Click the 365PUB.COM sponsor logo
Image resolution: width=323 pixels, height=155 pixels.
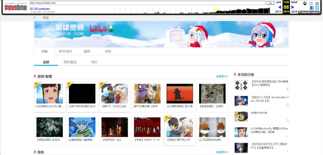(x=63, y=30)
